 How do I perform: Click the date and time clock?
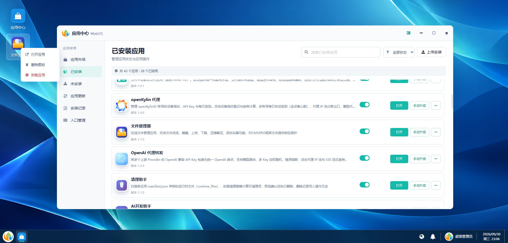point(491,237)
